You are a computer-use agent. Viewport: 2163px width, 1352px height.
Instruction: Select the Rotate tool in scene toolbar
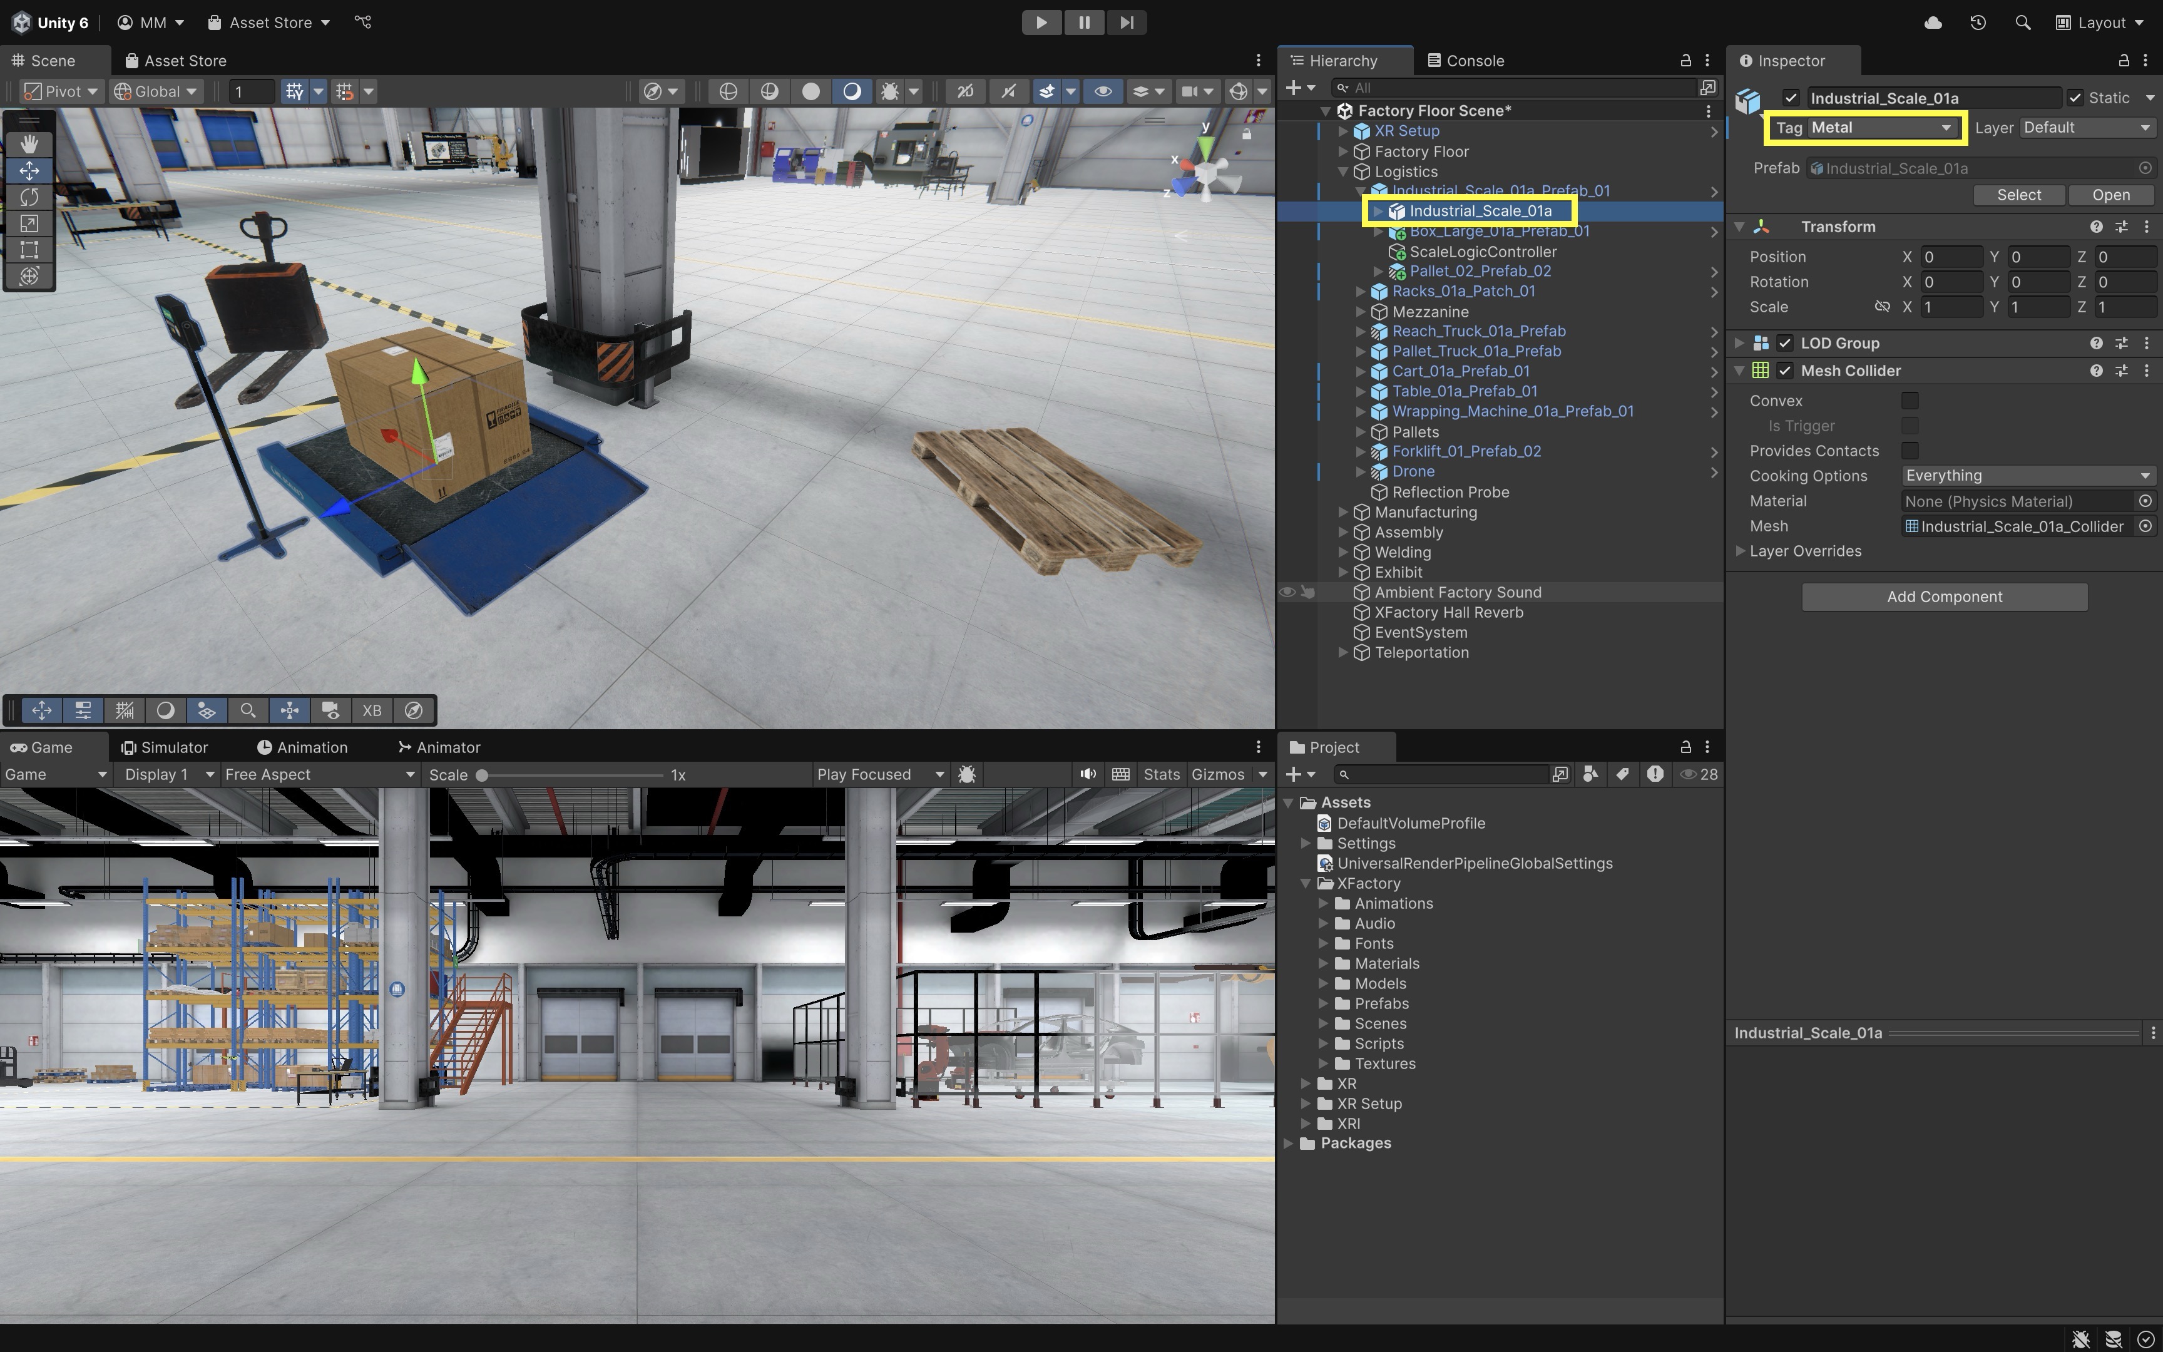tap(29, 197)
